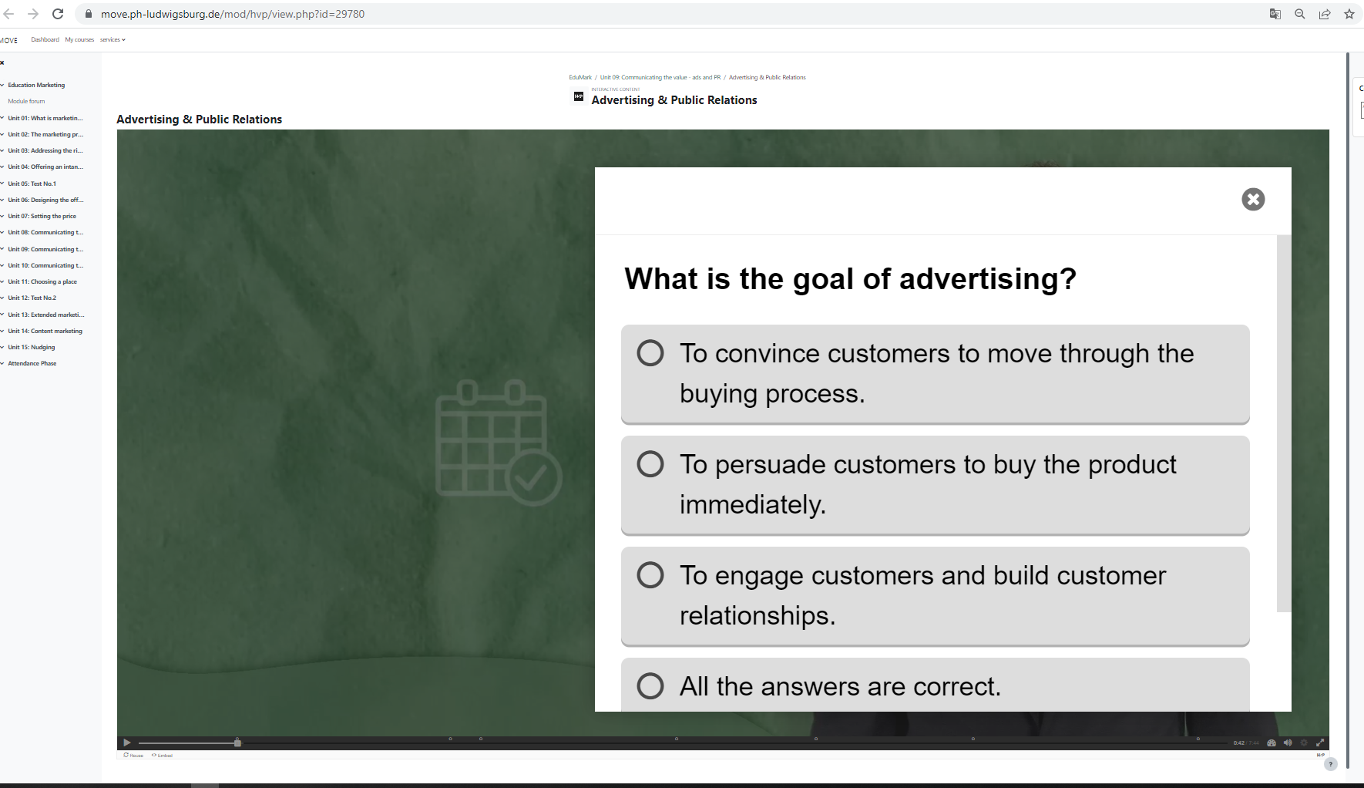The height and width of the screenshot is (788, 1364).
Task: Select 'To convince customers to move through' answer
Action: point(650,353)
